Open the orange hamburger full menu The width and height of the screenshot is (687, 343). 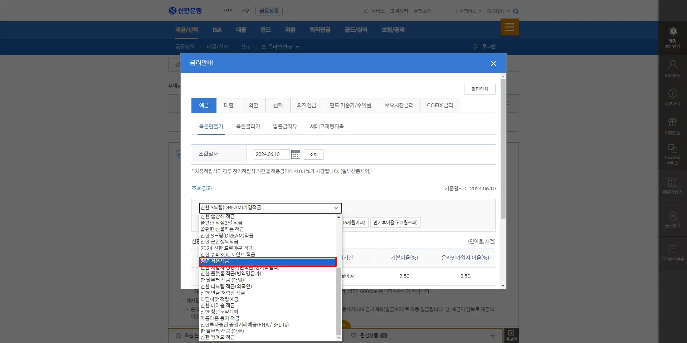(x=510, y=27)
